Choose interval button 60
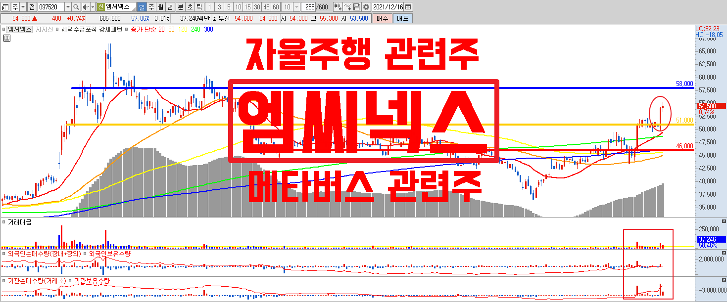Viewport: 727px width, 302px height. [x=276, y=7]
